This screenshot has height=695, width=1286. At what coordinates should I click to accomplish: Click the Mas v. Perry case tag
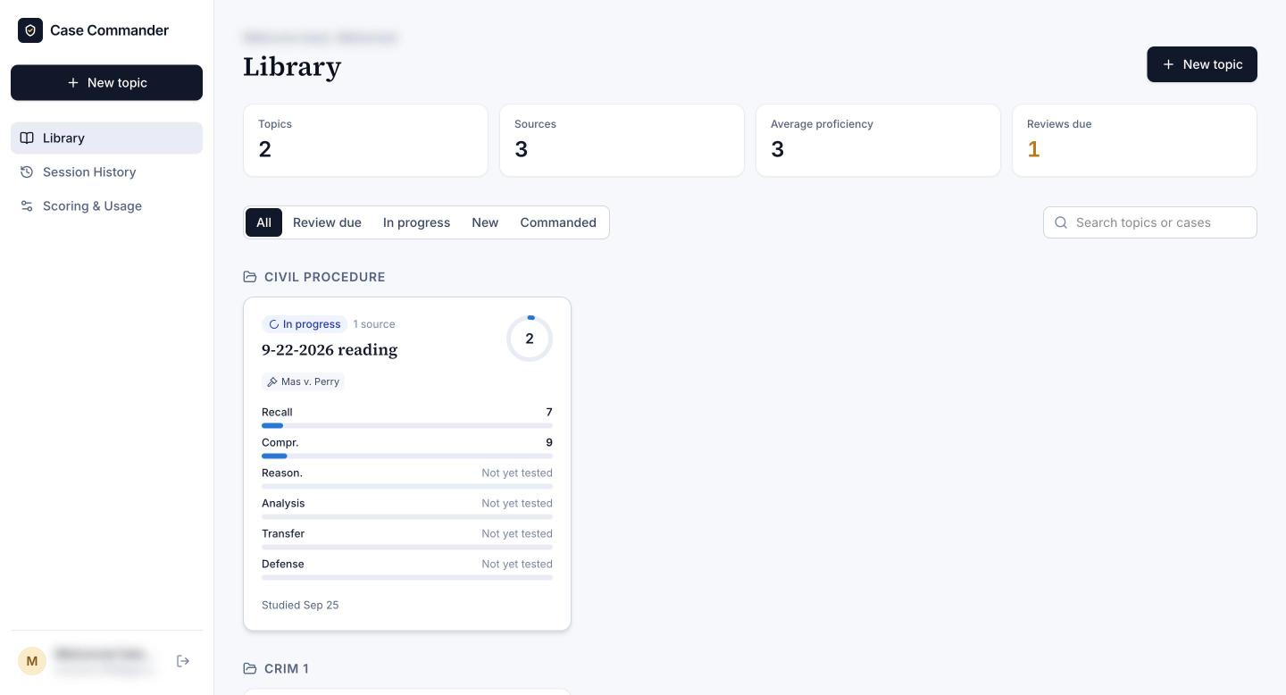(303, 381)
